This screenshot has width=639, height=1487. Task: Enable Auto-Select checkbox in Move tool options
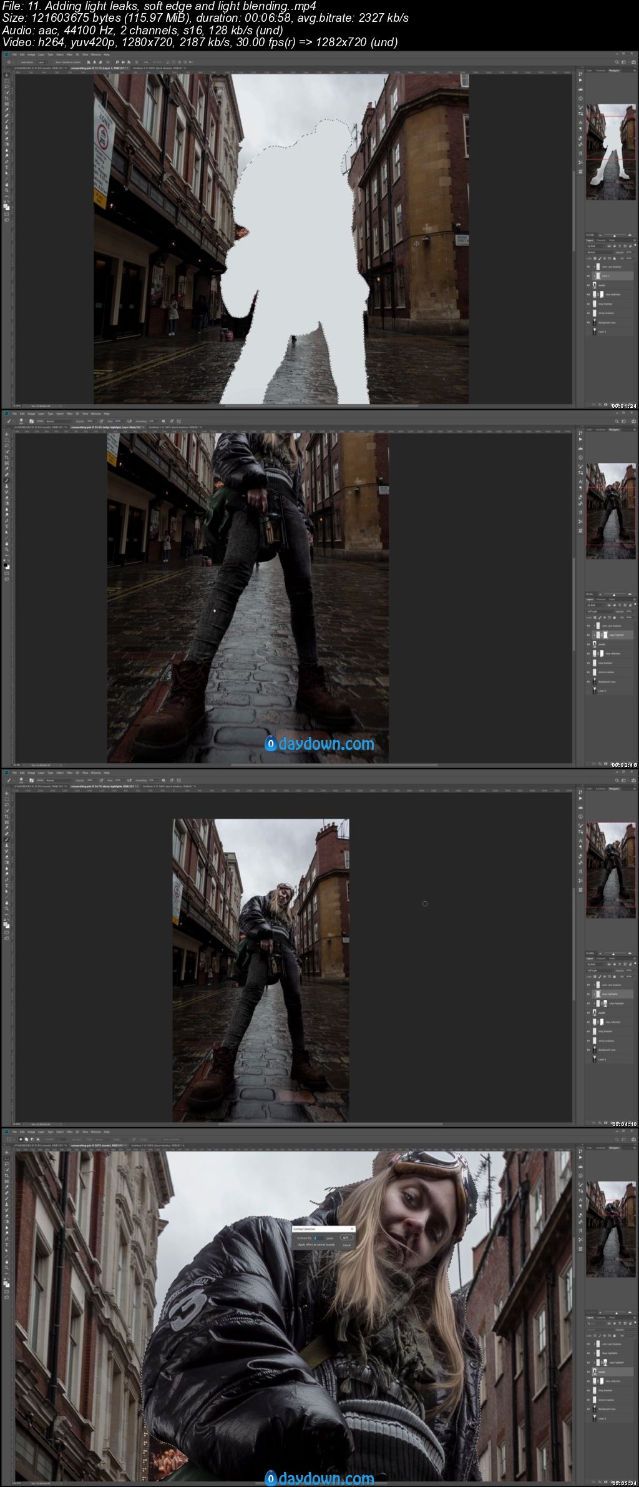coord(19,62)
